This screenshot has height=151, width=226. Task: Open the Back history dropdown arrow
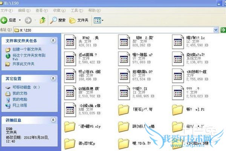tap(20, 20)
